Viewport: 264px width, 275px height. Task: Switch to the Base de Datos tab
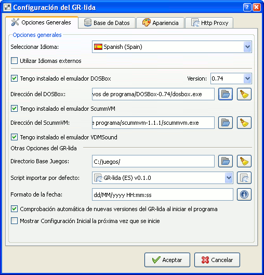[107, 23]
